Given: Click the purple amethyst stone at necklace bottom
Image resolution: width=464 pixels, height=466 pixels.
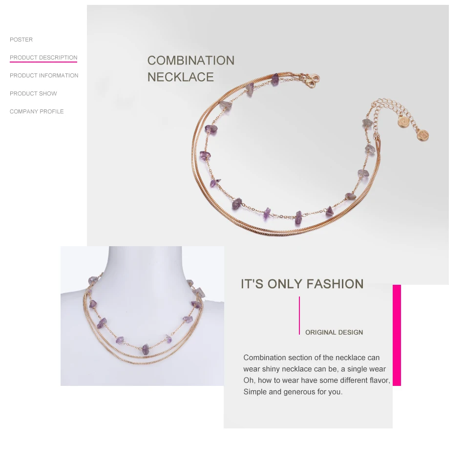Looking at the screenshot, I should tap(298, 217).
